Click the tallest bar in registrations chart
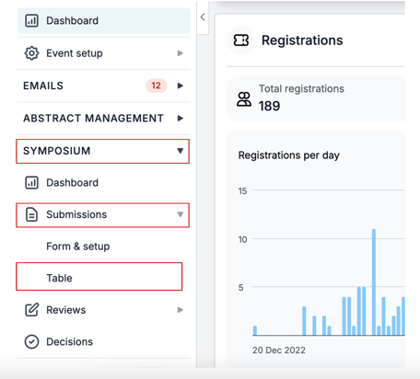420x379 pixels. pos(374,282)
